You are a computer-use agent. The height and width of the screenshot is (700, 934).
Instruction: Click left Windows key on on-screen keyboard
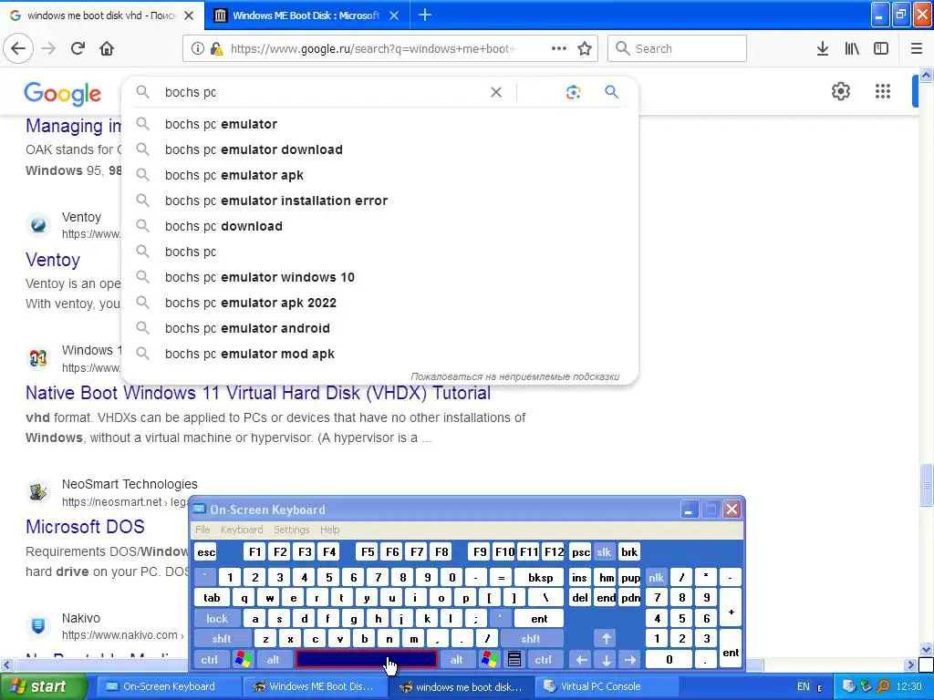click(243, 660)
